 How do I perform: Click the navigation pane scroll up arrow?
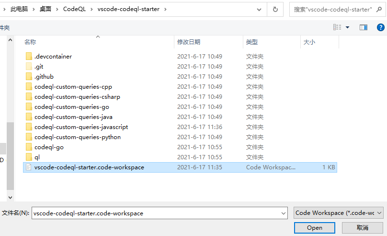click(x=10, y=40)
